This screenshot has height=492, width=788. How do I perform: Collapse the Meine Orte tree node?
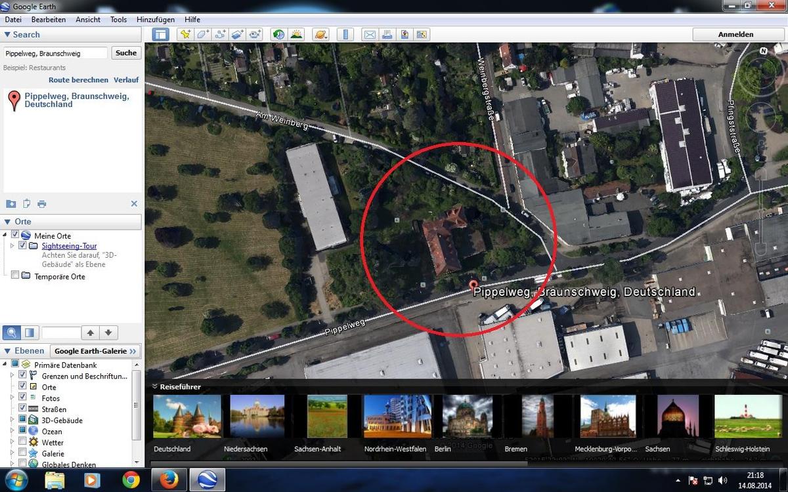(6, 235)
